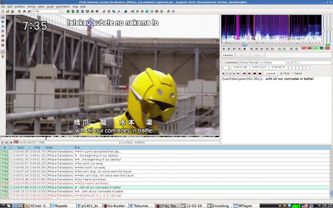Check the Comment checkbox
This screenshot has width=333, height=208.
(x=223, y=63)
